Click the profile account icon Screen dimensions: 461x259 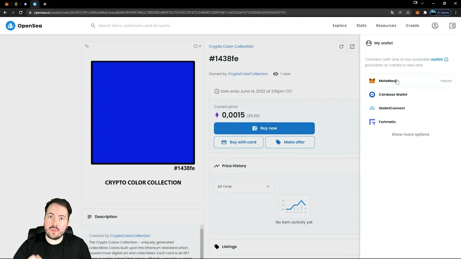(435, 26)
